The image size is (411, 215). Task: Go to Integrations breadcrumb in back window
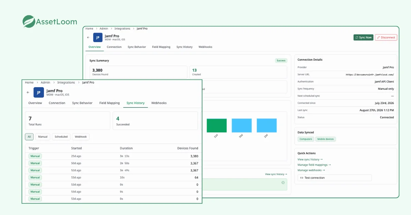122,29
